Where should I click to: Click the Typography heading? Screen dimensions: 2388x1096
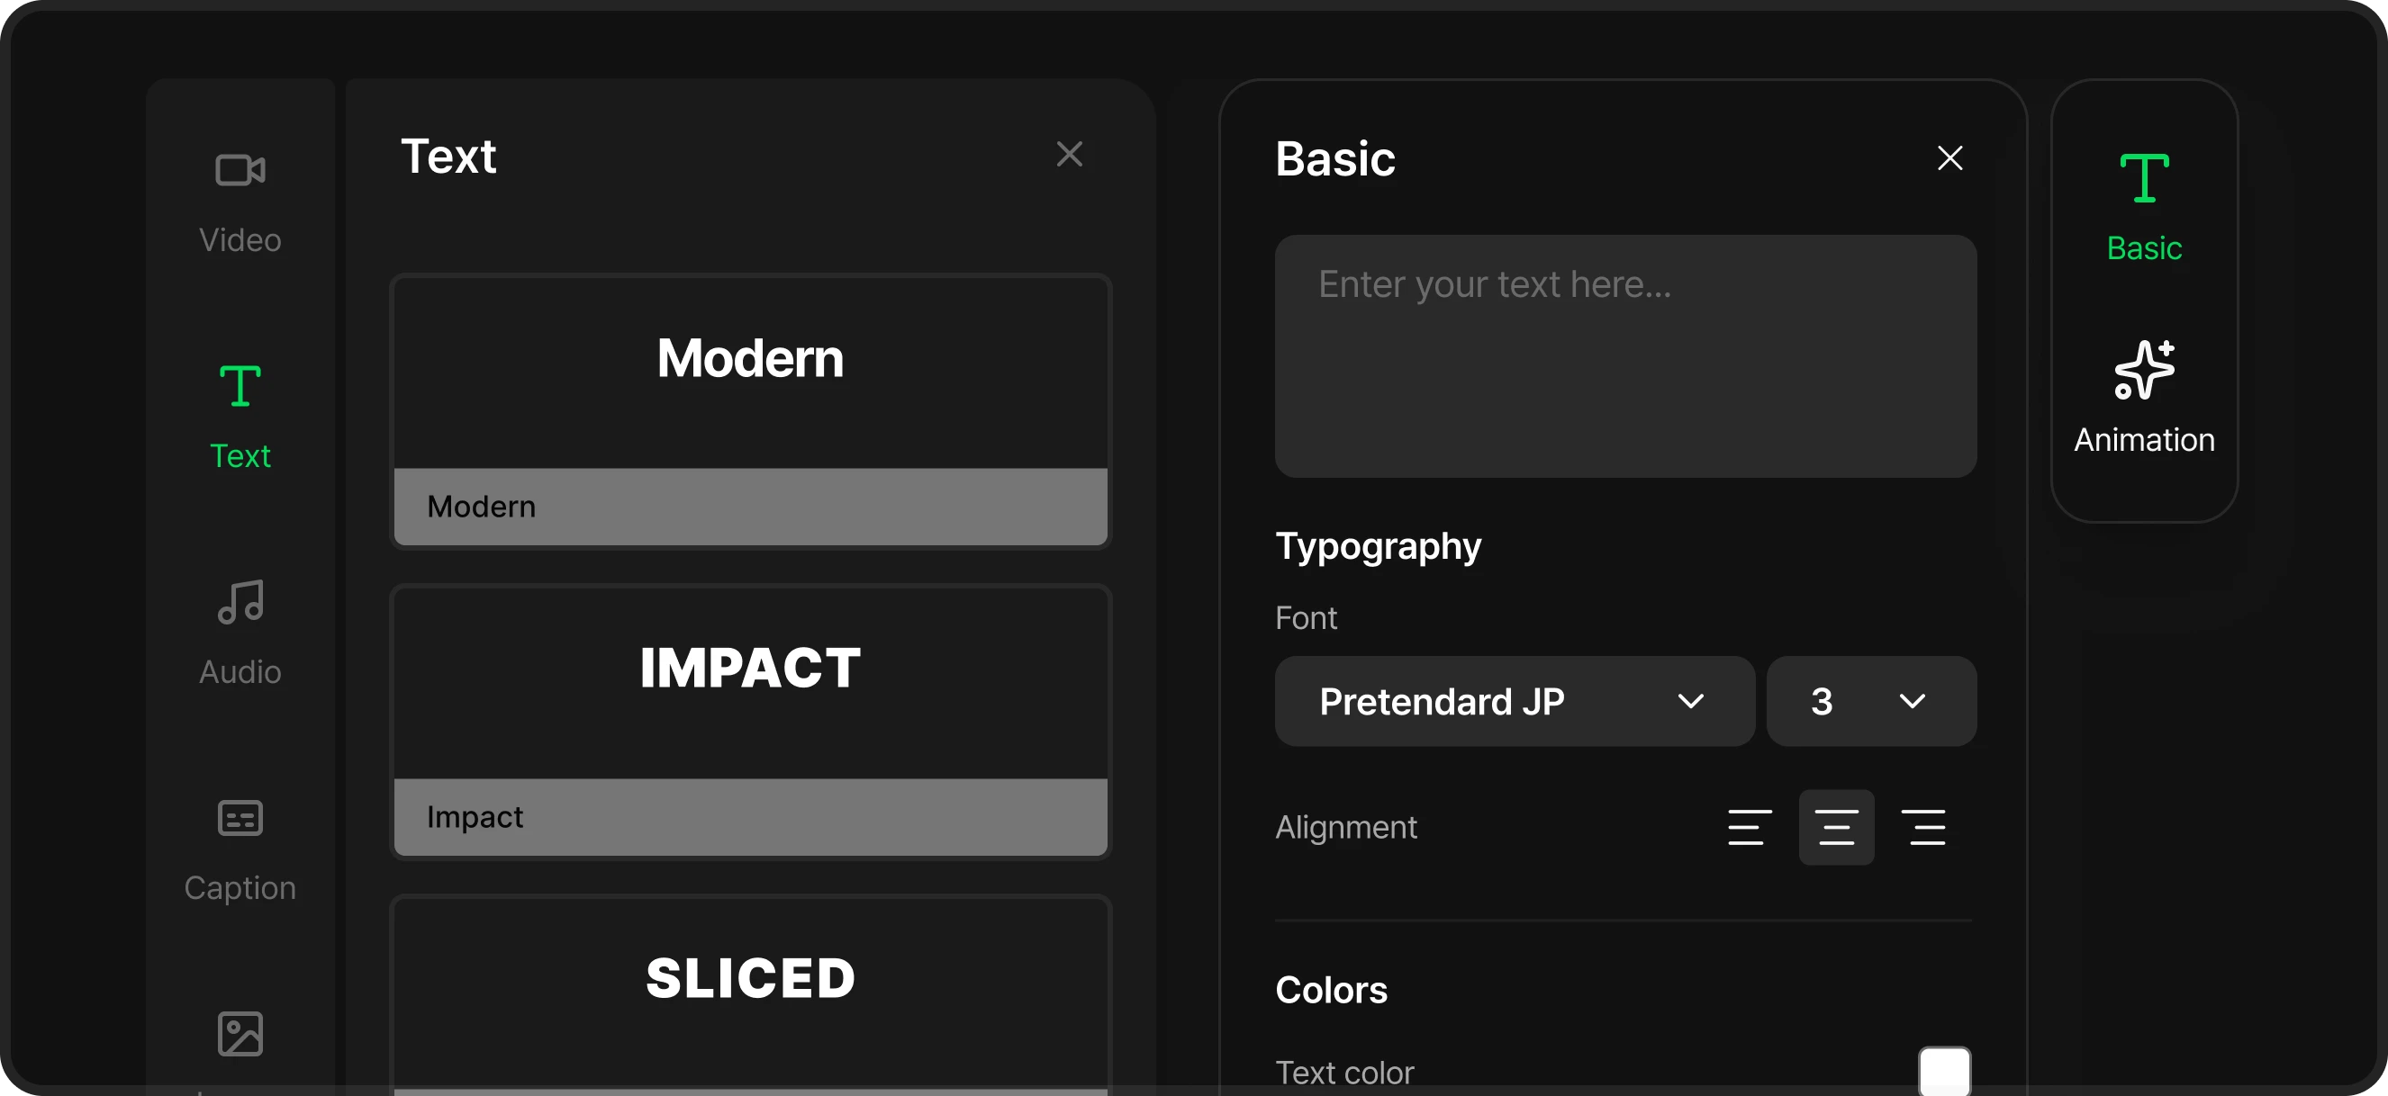1378,547
